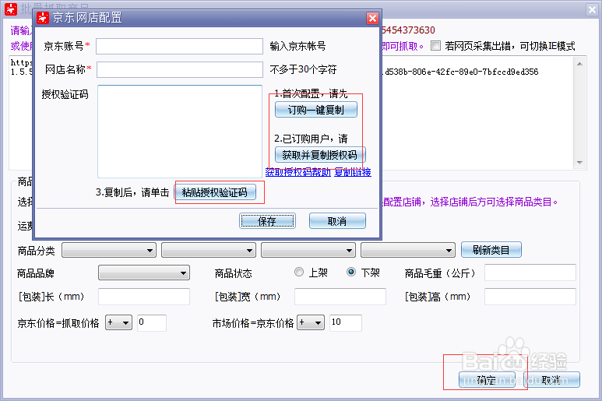Open the 京东价格 operator dropdown

(x=118, y=322)
